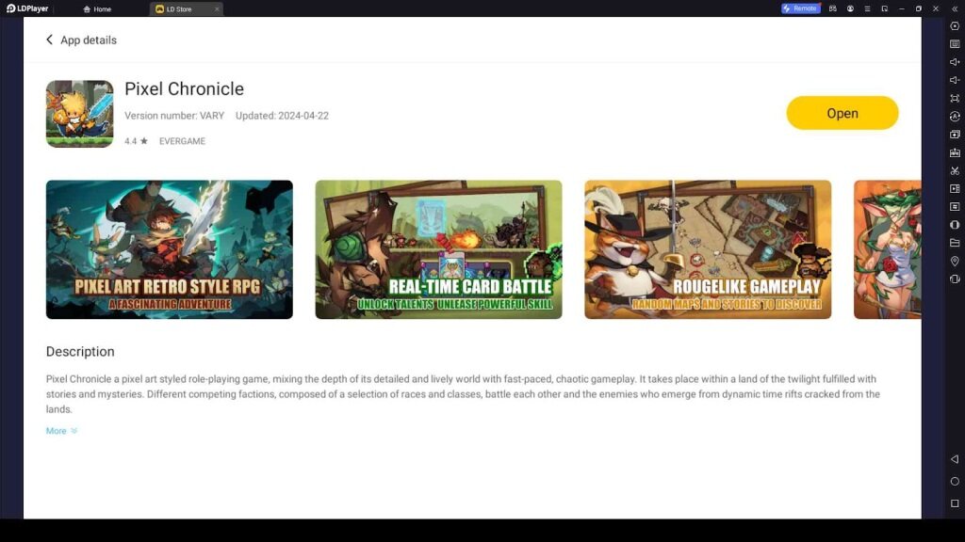
Task: Click the Android recent apps square button
Action: pyautogui.click(x=955, y=503)
